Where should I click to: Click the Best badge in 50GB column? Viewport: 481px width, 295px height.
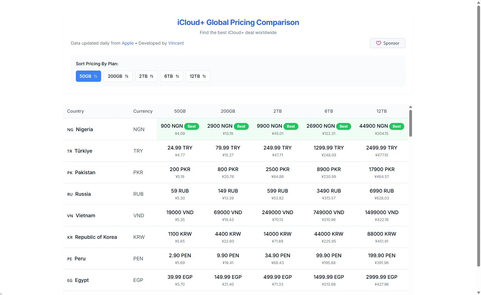tap(192, 126)
